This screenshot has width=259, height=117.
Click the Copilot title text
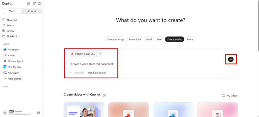pos(7,4)
